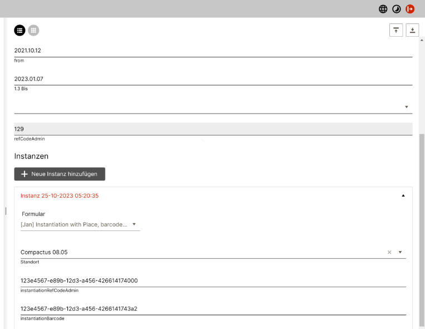Click Neue Instanz hinzufügen button
Viewport: 425px width, 329px height.
pyautogui.click(x=60, y=174)
